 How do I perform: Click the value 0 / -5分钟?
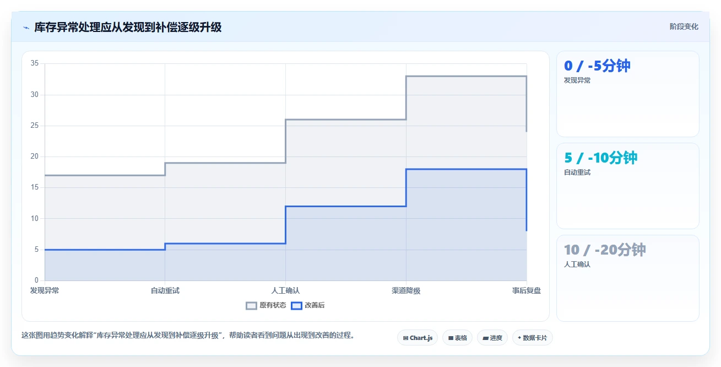coord(597,66)
